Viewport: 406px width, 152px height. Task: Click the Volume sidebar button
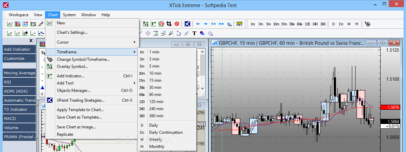(19, 128)
